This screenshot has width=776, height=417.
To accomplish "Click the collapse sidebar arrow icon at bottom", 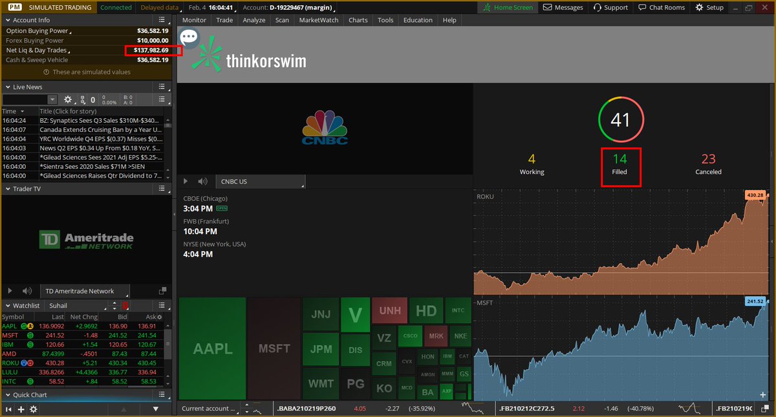I will click(8, 409).
